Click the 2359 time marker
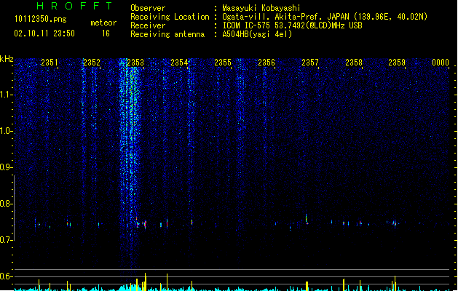 click(397, 63)
